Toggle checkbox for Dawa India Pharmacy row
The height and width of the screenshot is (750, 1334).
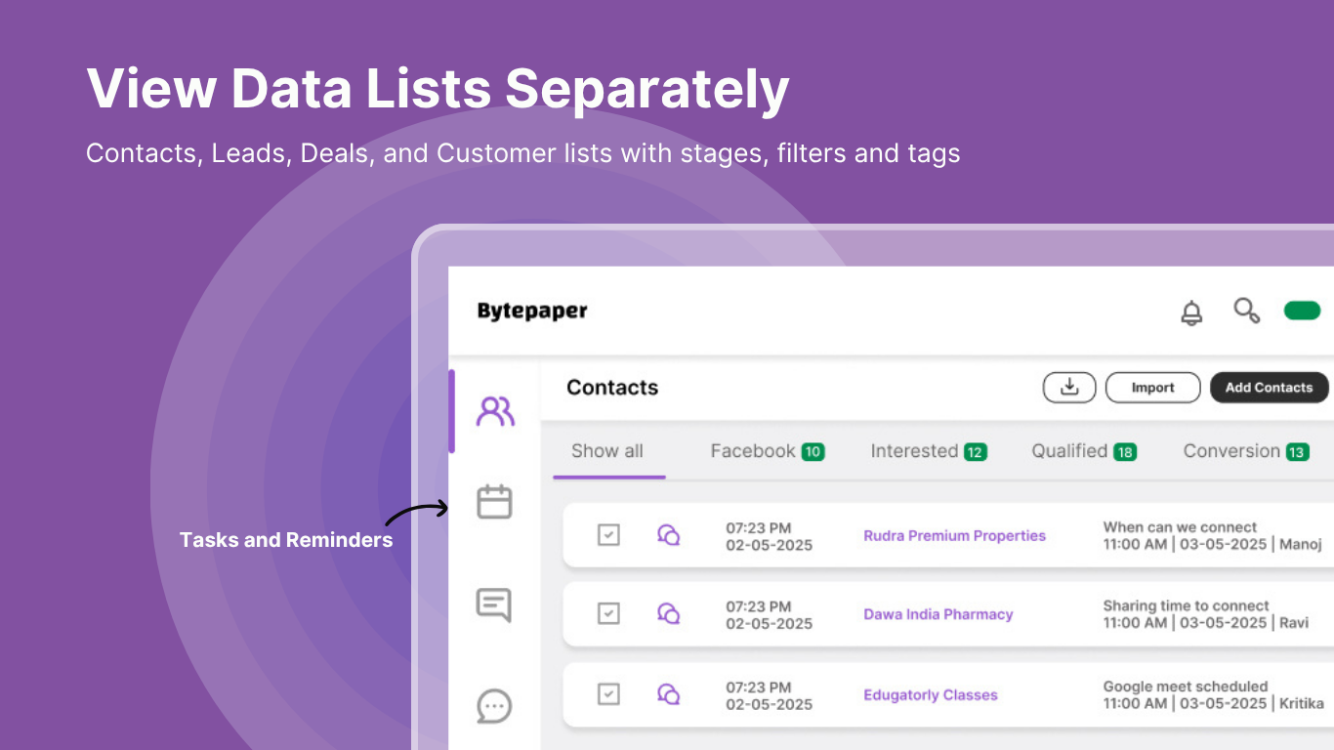(x=608, y=613)
